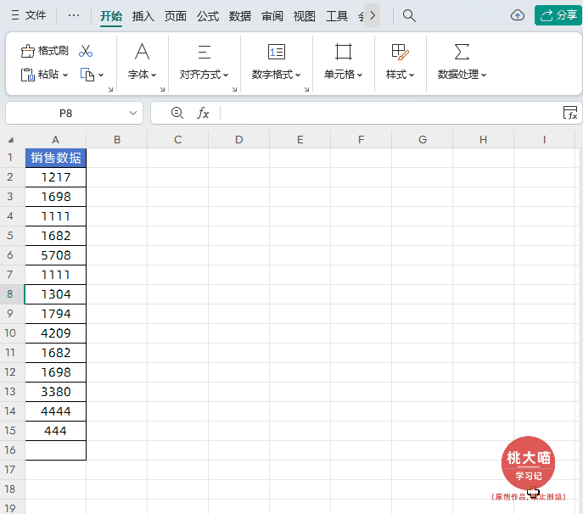
Task: Select cell containing 4444
Action: [56, 411]
